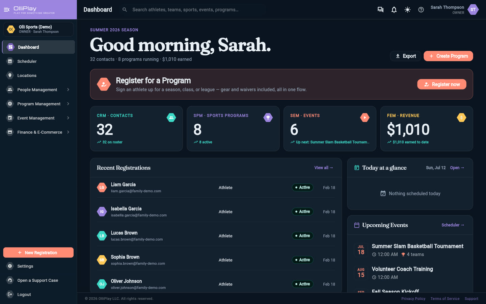Screen dimensions: 486x304
Task: Click isabella.garcia@family-demo.com email
Action: click(x=139, y=215)
